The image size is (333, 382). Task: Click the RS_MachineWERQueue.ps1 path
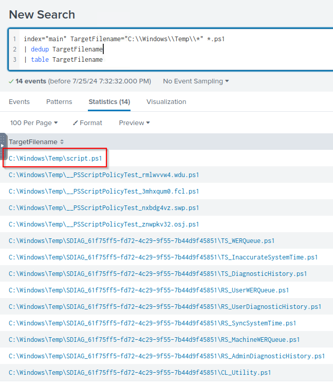pos(154,340)
